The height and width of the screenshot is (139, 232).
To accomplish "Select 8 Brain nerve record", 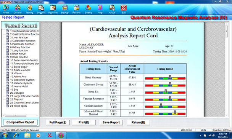I will 16,54.
